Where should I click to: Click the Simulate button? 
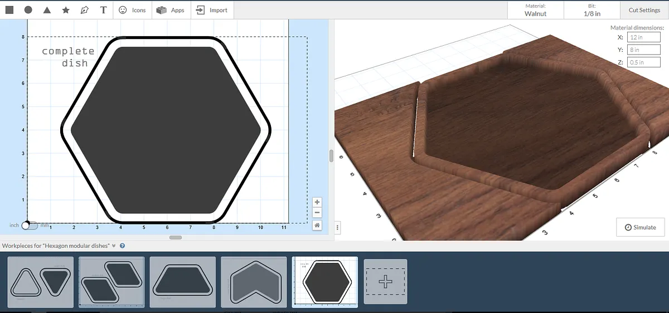pyautogui.click(x=640, y=227)
